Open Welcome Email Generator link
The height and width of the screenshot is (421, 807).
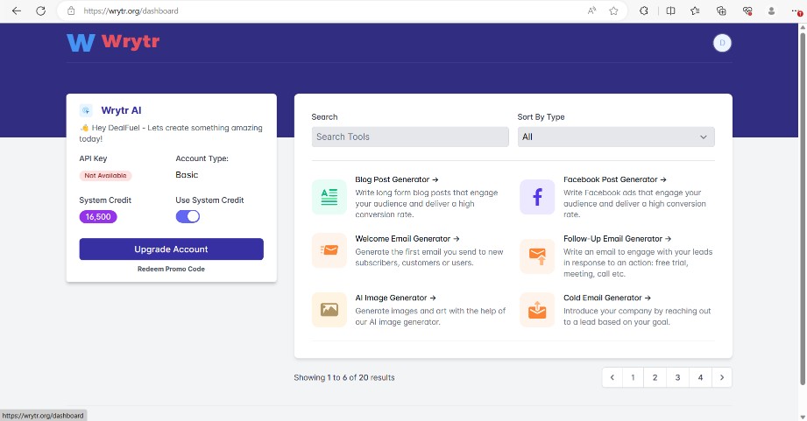coord(407,239)
